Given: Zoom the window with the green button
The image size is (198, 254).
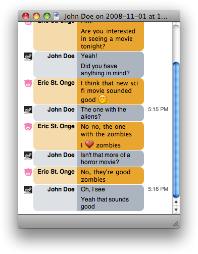Looking at the screenshot, I should (x=47, y=16).
